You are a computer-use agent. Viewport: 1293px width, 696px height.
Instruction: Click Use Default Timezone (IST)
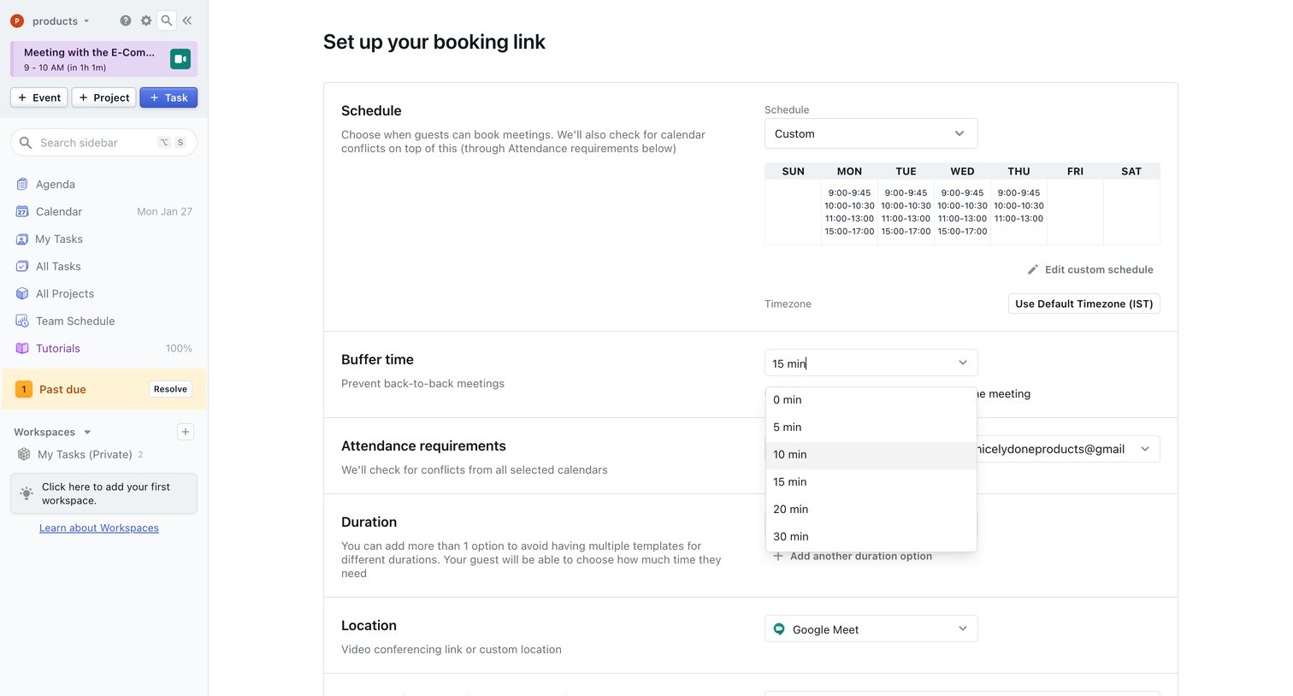coord(1083,304)
